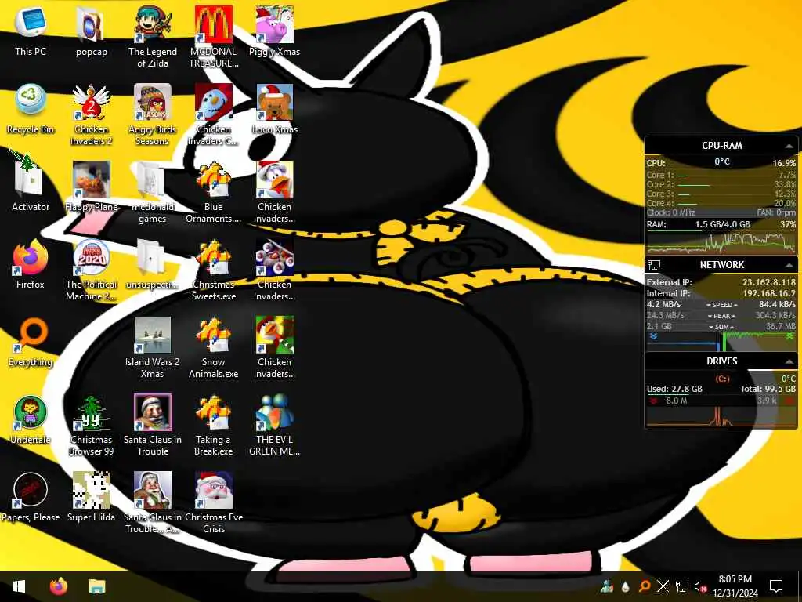
Task: Open File Explorer from the taskbar
Action: click(x=96, y=586)
